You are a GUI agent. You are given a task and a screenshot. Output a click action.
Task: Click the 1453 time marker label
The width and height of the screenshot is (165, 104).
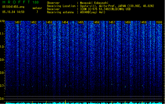(x=49, y=22)
